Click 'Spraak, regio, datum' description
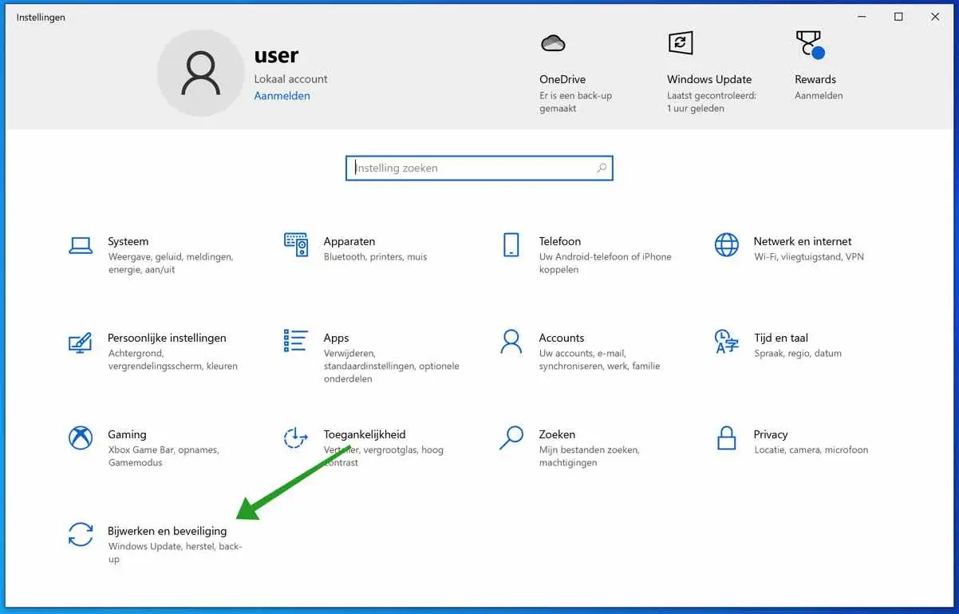959x614 pixels. 798,354
